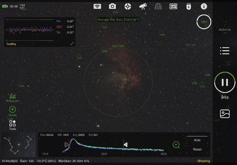Click the RA guiding error value
Image resolution: width=237 pixels, height=165 pixels.
(70, 21)
